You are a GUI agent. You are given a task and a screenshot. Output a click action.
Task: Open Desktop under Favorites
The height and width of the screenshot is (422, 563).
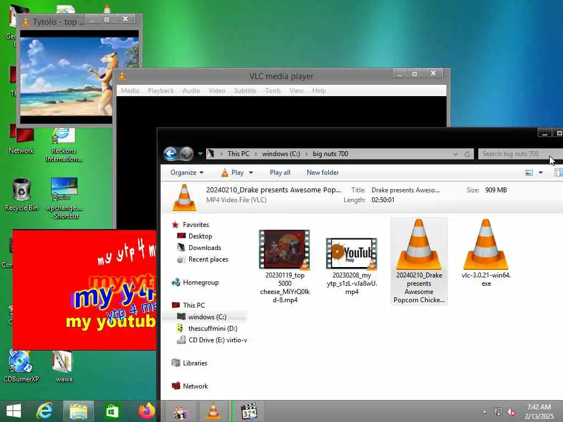tap(200, 236)
